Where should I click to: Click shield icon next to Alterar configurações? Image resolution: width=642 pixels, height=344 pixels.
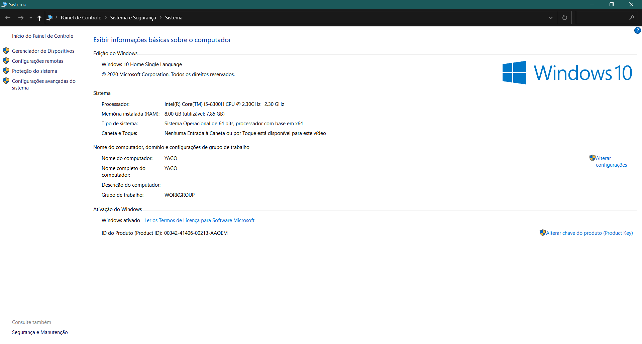coord(592,158)
